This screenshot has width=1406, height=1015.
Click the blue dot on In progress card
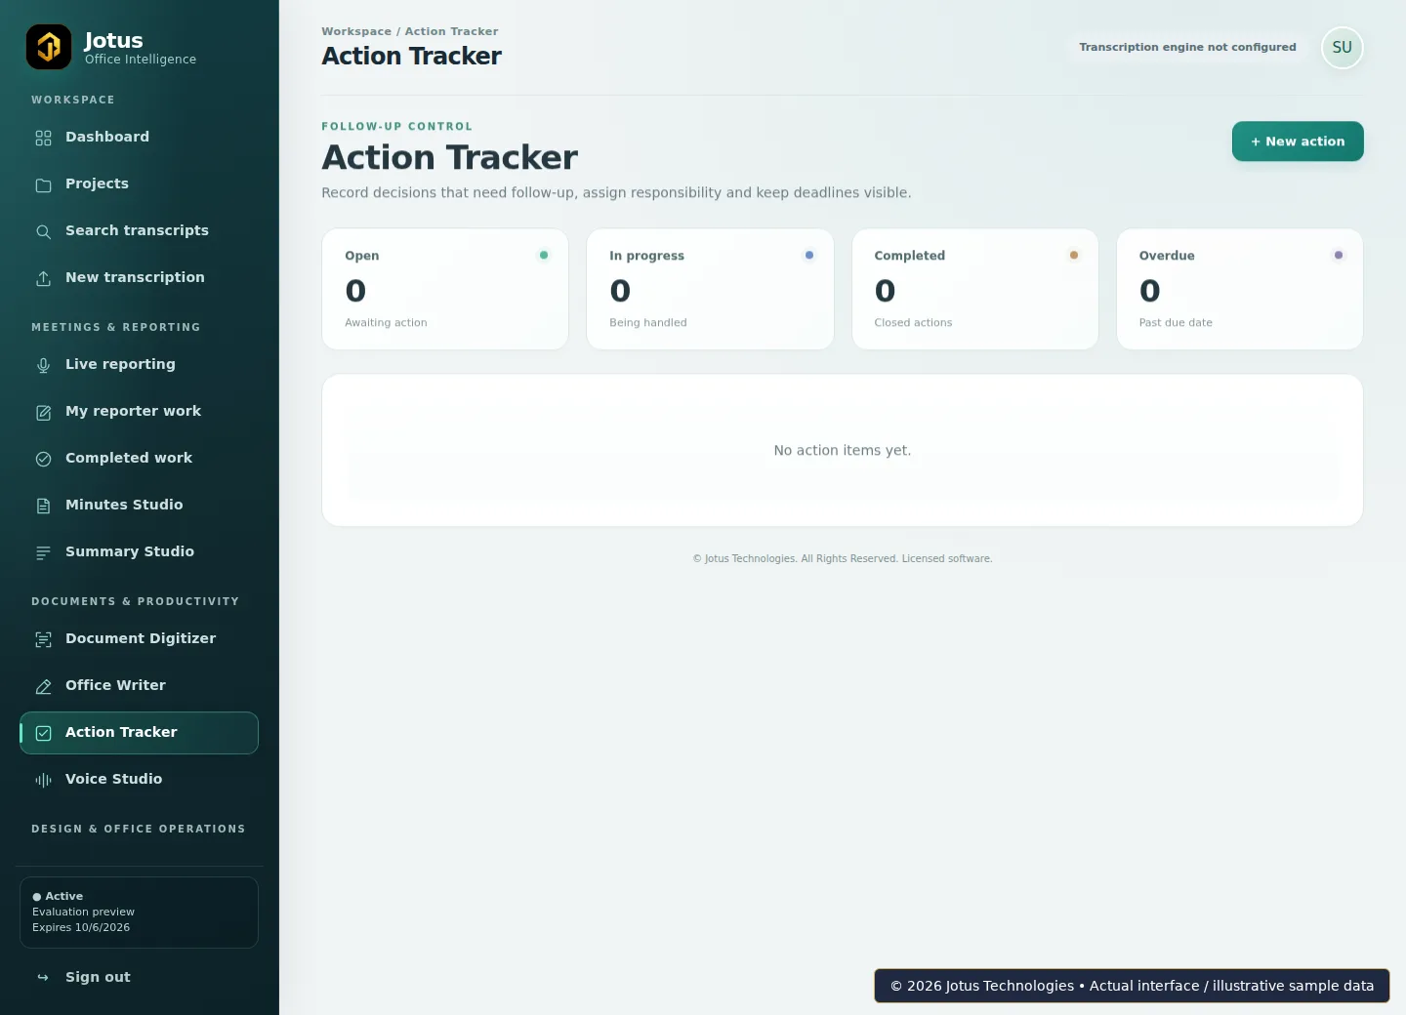[x=809, y=256]
